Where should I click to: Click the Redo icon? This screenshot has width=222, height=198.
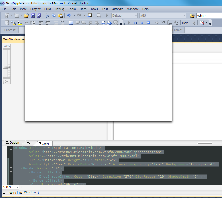pyautogui.click(x=79, y=15)
